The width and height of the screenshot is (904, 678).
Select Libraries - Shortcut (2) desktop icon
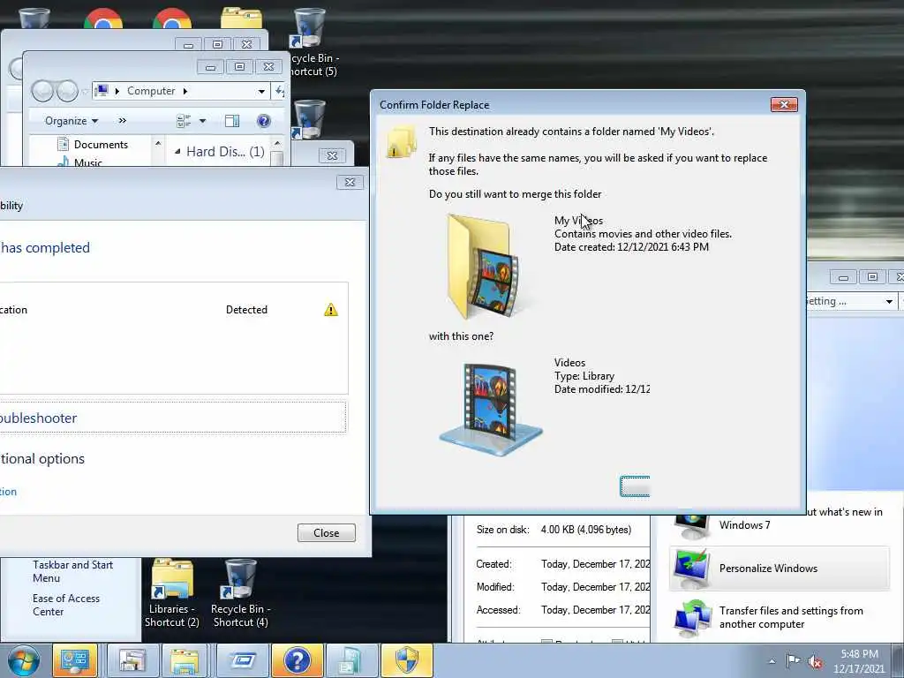(172, 592)
